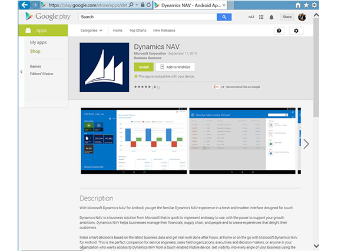This screenshot has width=338, height=251.
Task: Open the first screenshot with bar chart
Action: click(134, 141)
